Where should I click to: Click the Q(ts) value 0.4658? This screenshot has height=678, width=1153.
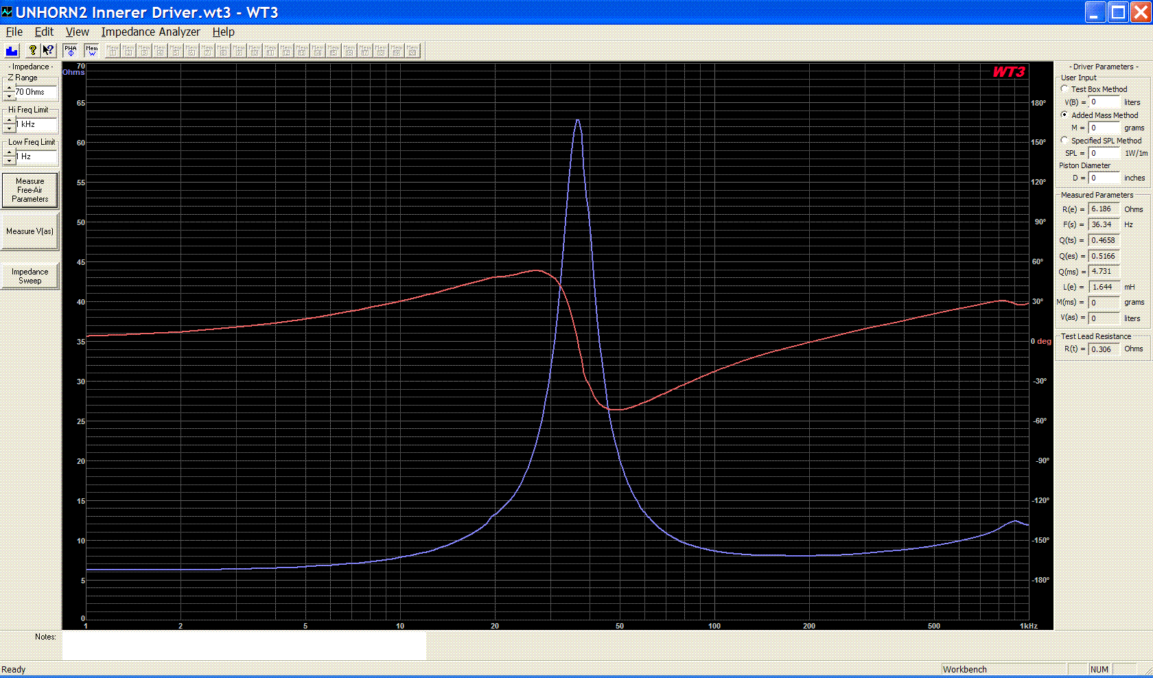pyautogui.click(x=1104, y=240)
